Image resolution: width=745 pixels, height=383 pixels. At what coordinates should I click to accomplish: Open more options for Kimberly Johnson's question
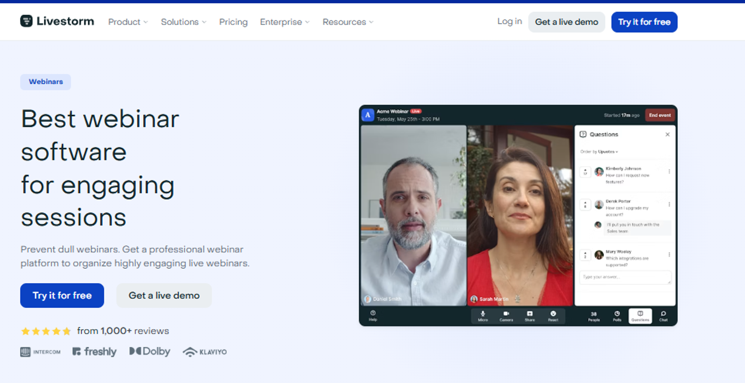[x=669, y=171]
